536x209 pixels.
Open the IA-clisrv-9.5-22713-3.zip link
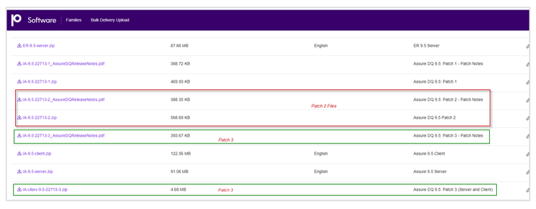45,189
